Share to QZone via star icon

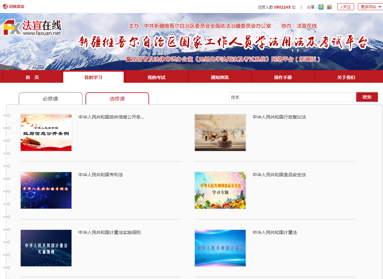pyautogui.click(x=321, y=7)
